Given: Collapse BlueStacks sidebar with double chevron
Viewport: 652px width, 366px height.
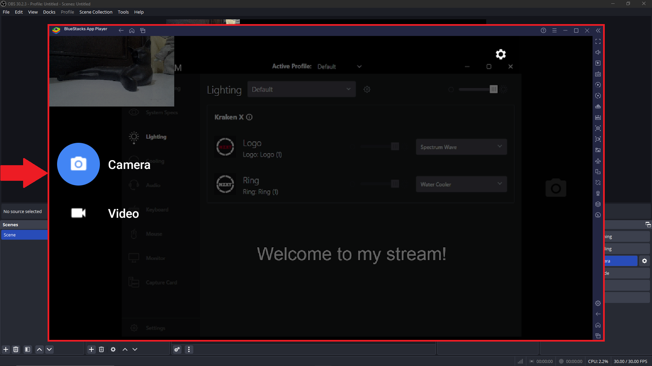Looking at the screenshot, I should 598,31.
